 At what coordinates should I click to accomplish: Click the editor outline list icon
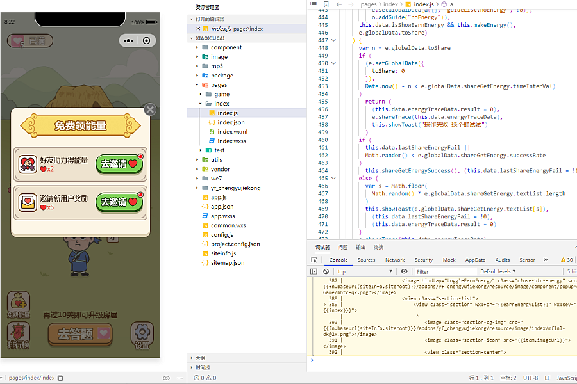coord(313,4)
